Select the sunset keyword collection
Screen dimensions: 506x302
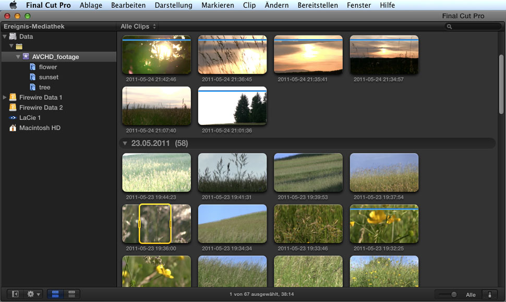(x=49, y=77)
